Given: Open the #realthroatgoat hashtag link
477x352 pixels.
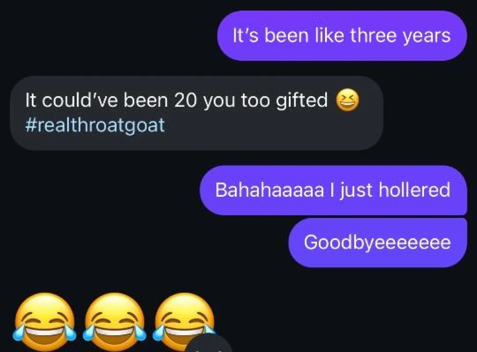Looking at the screenshot, I should [95, 125].
